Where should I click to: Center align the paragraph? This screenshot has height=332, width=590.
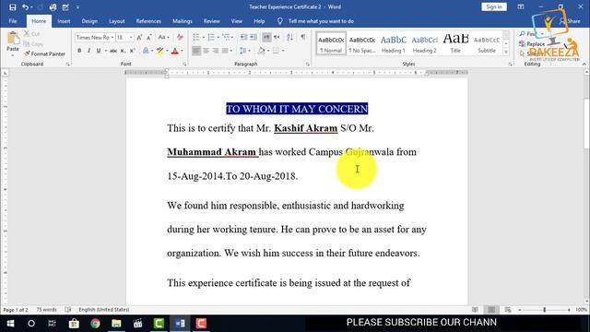click(206, 51)
